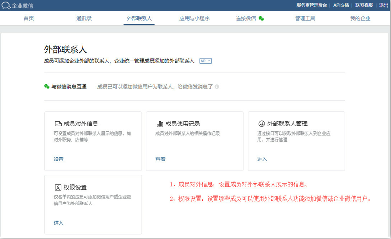The height and width of the screenshot is (239, 391).
Task: Click 进入 under 权限设置
Action: pos(59,223)
